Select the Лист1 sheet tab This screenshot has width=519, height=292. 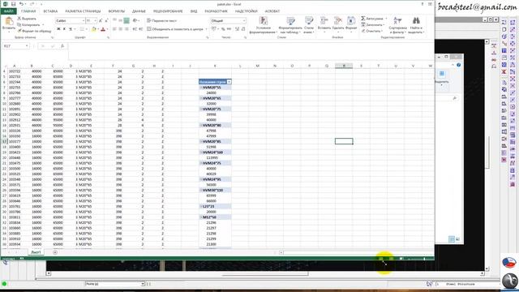point(36,252)
